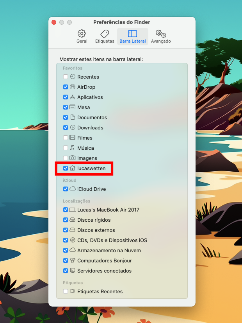Toggle the Computadores Bonjour checkbox
The height and width of the screenshot is (323, 242).
[x=66, y=260]
